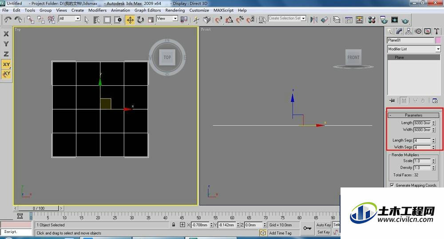Open the Select by Name tool

(x=96, y=20)
